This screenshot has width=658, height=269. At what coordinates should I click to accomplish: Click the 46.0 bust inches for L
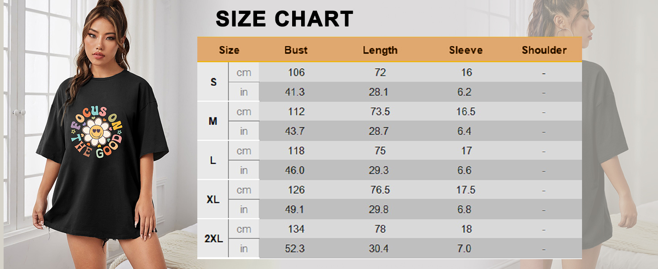[295, 170]
